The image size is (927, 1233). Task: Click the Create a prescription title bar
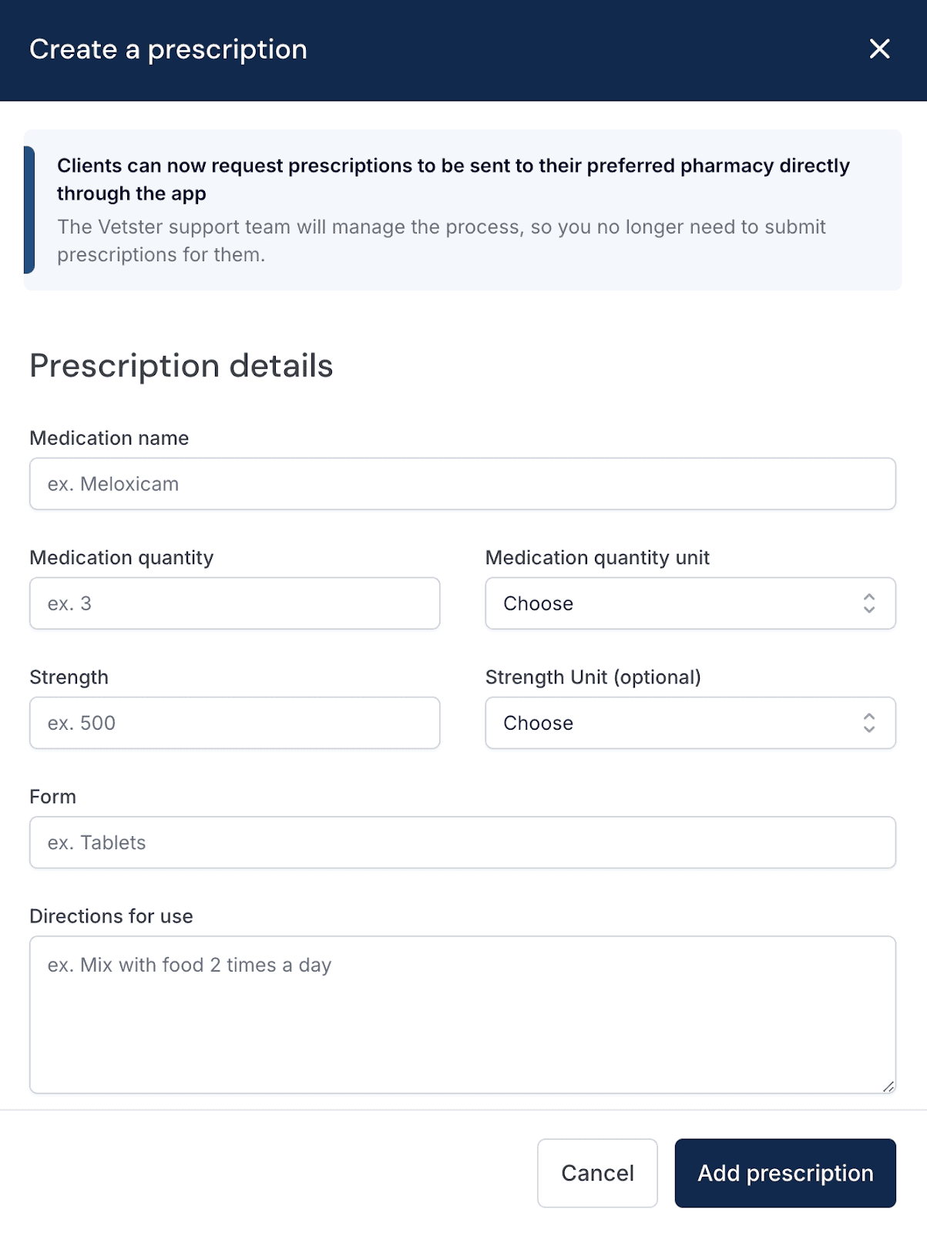[x=167, y=49]
